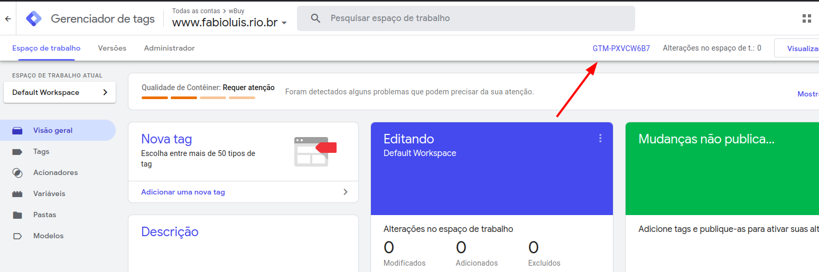Switch to the Administrador tab

(x=169, y=48)
